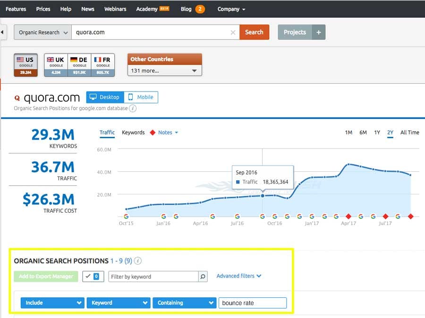Click the Sep 2016 data point on chart
The width and height of the screenshot is (425, 318).
263,196
